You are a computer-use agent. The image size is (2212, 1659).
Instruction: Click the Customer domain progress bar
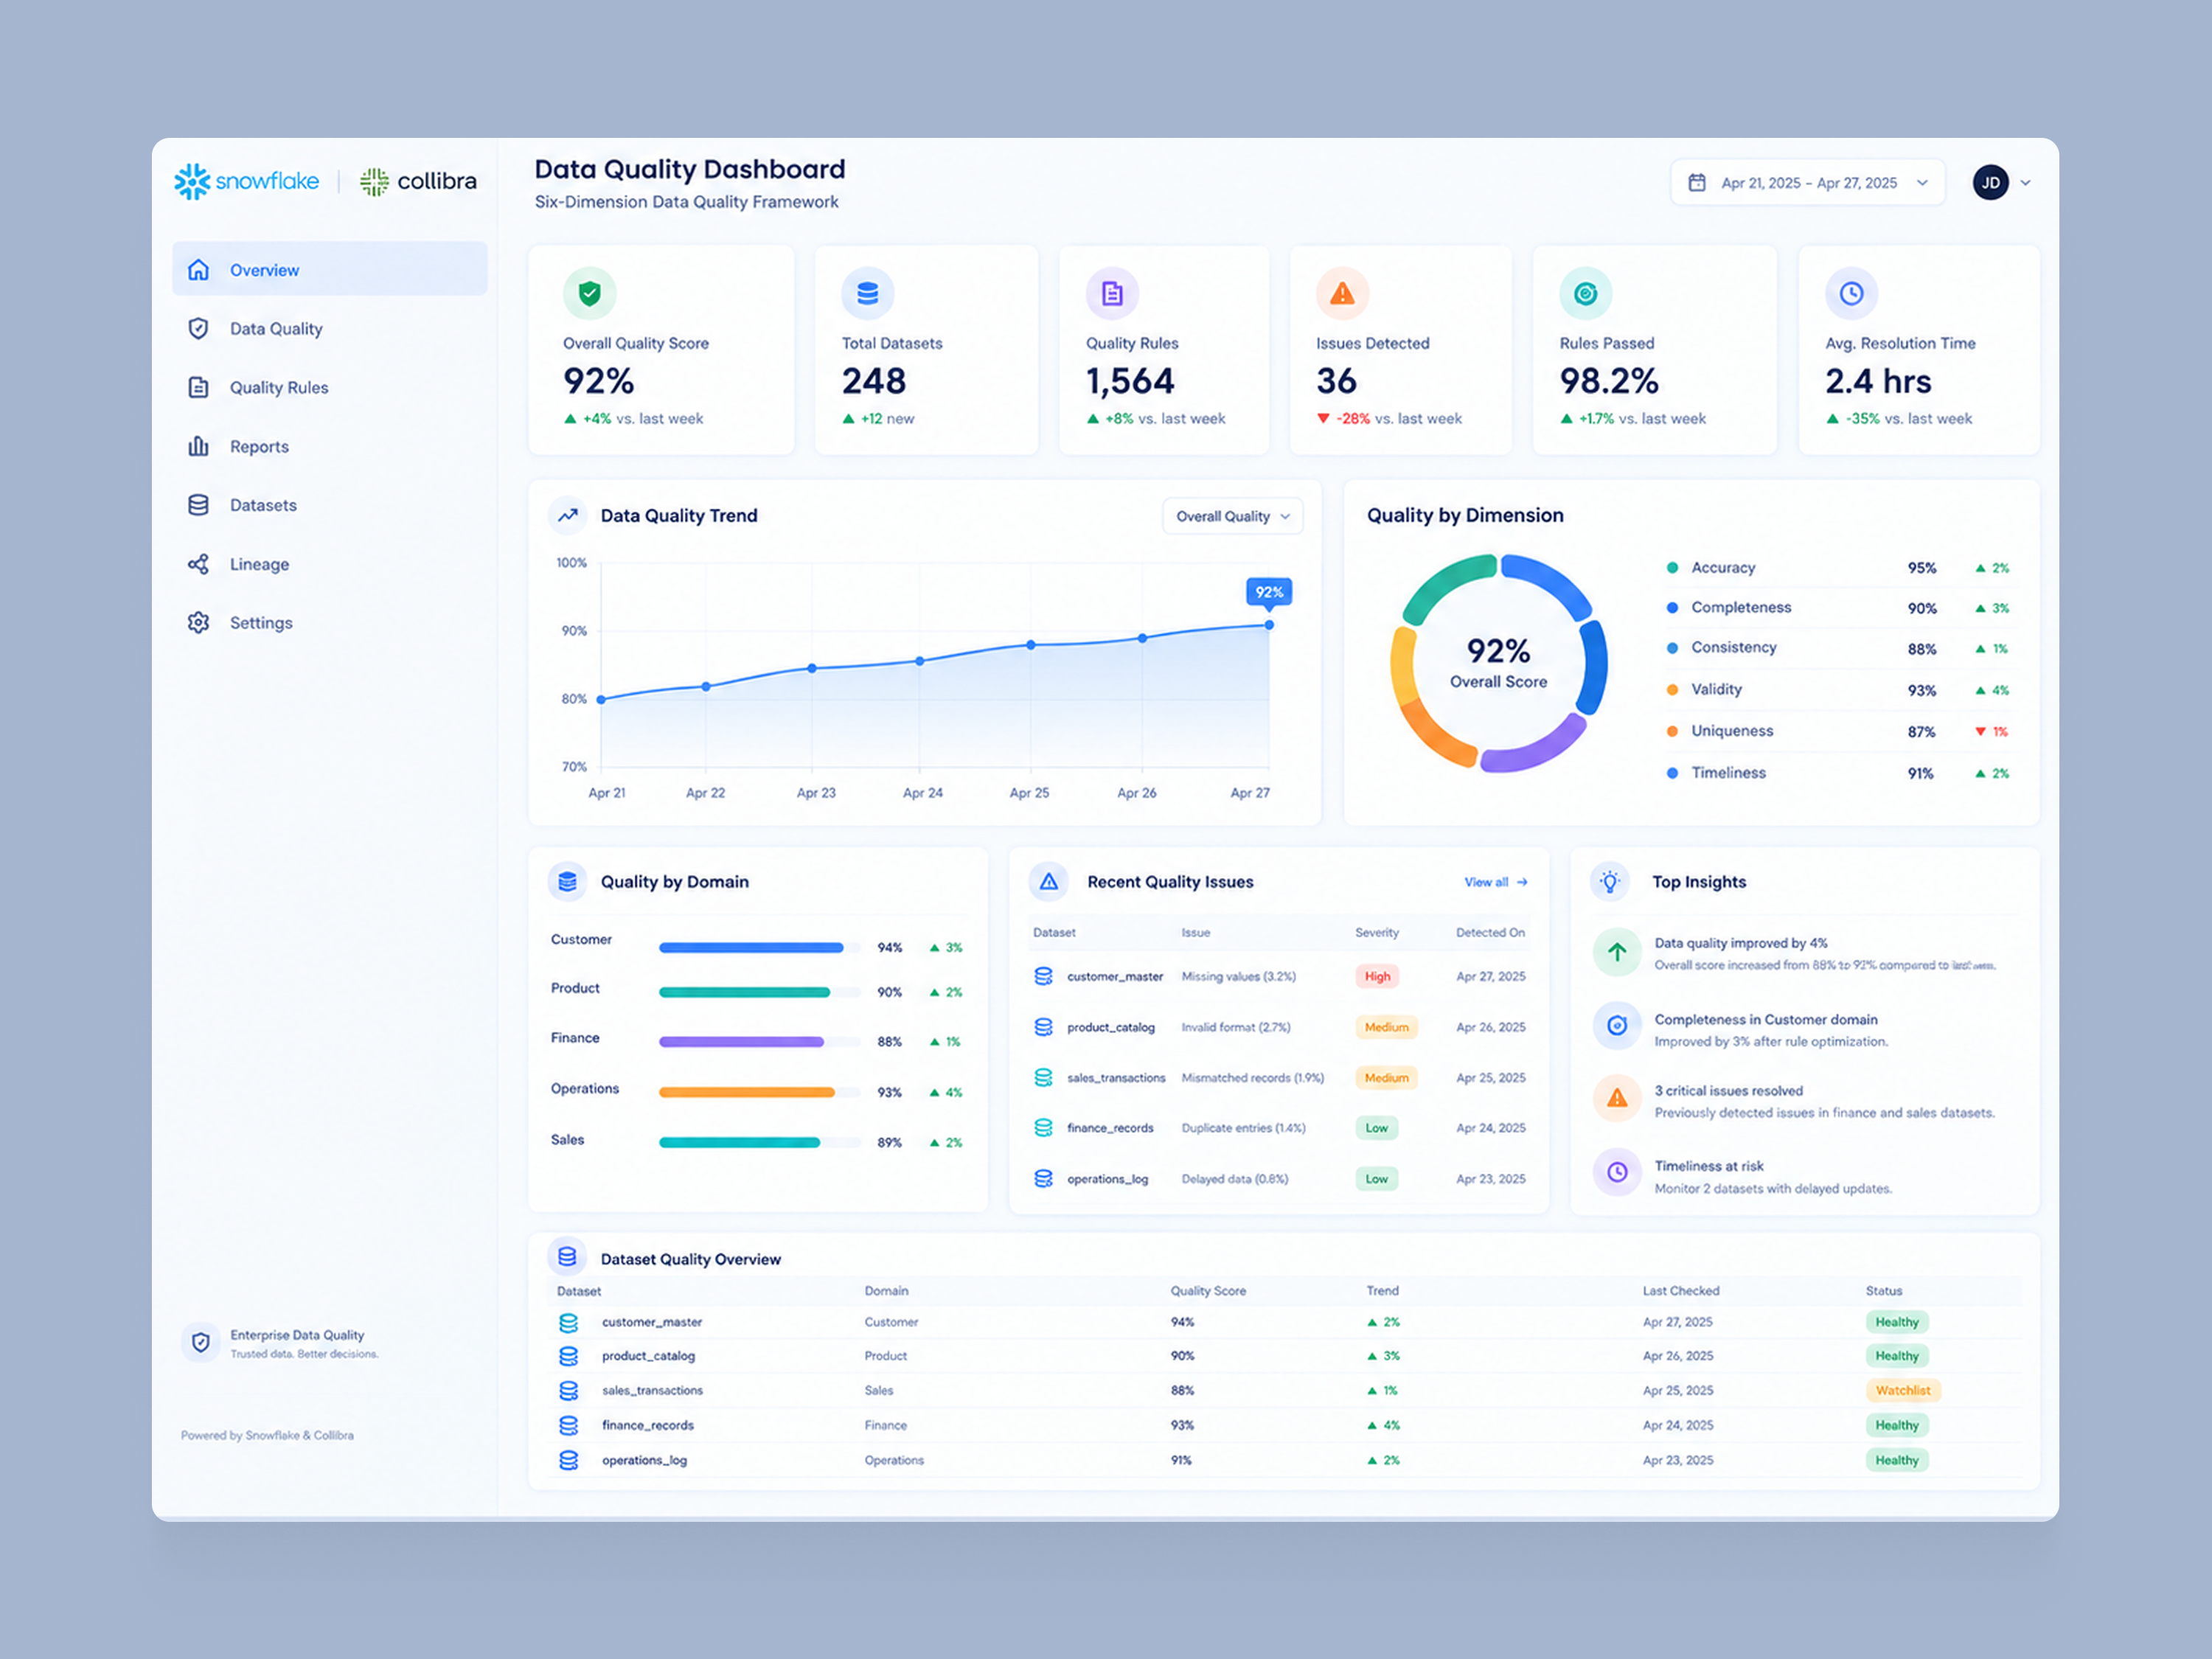tap(759, 947)
